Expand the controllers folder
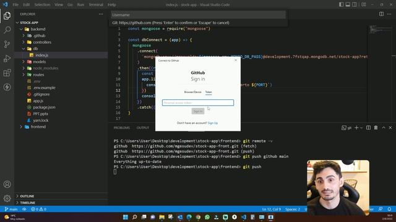The height and width of the screenshot is (222, 396). click(24, 43)
